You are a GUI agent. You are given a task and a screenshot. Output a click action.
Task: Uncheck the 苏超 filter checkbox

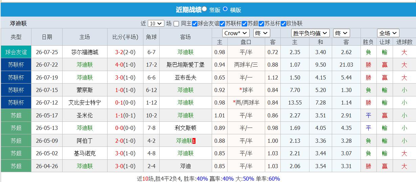pos(245,24)
